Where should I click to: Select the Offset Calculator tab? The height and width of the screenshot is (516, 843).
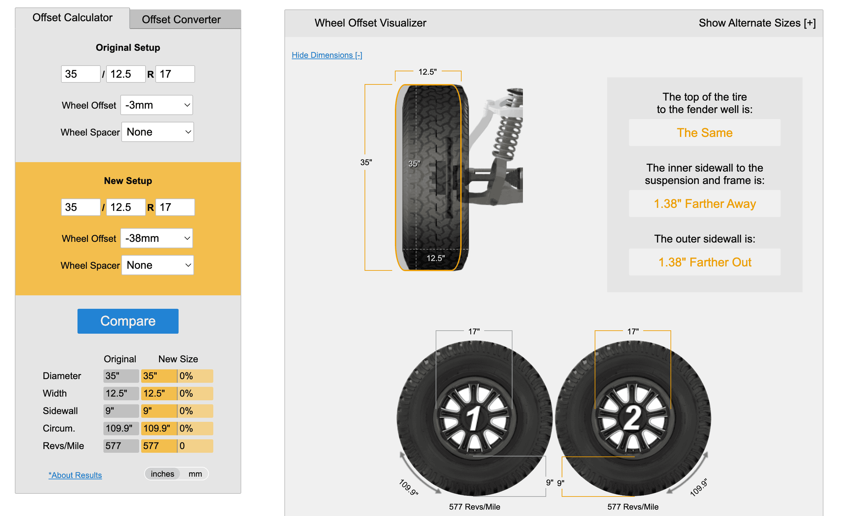point(72,18)
